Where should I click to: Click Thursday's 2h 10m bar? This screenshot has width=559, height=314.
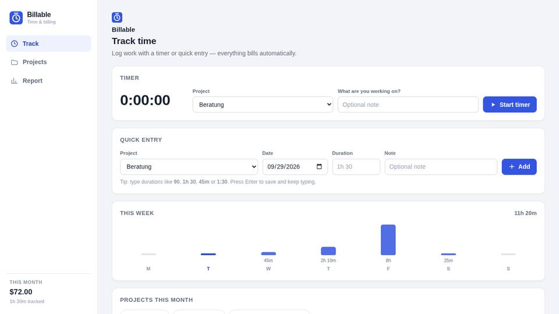(328, 251)
